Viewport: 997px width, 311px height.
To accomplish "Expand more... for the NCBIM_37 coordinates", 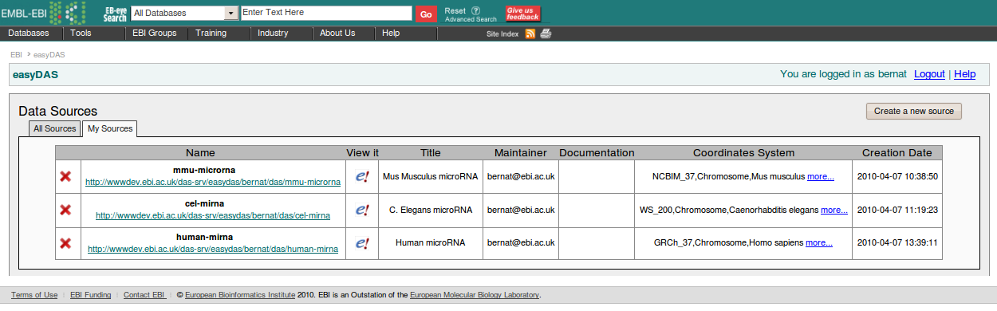I will [821, 176].
